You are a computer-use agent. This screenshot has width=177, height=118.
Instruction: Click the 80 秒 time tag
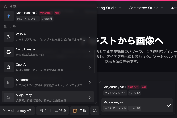pyautogui.click(x=47, y=19)
